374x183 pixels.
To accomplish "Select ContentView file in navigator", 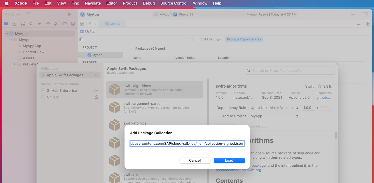I will click(x=33, y=52).
